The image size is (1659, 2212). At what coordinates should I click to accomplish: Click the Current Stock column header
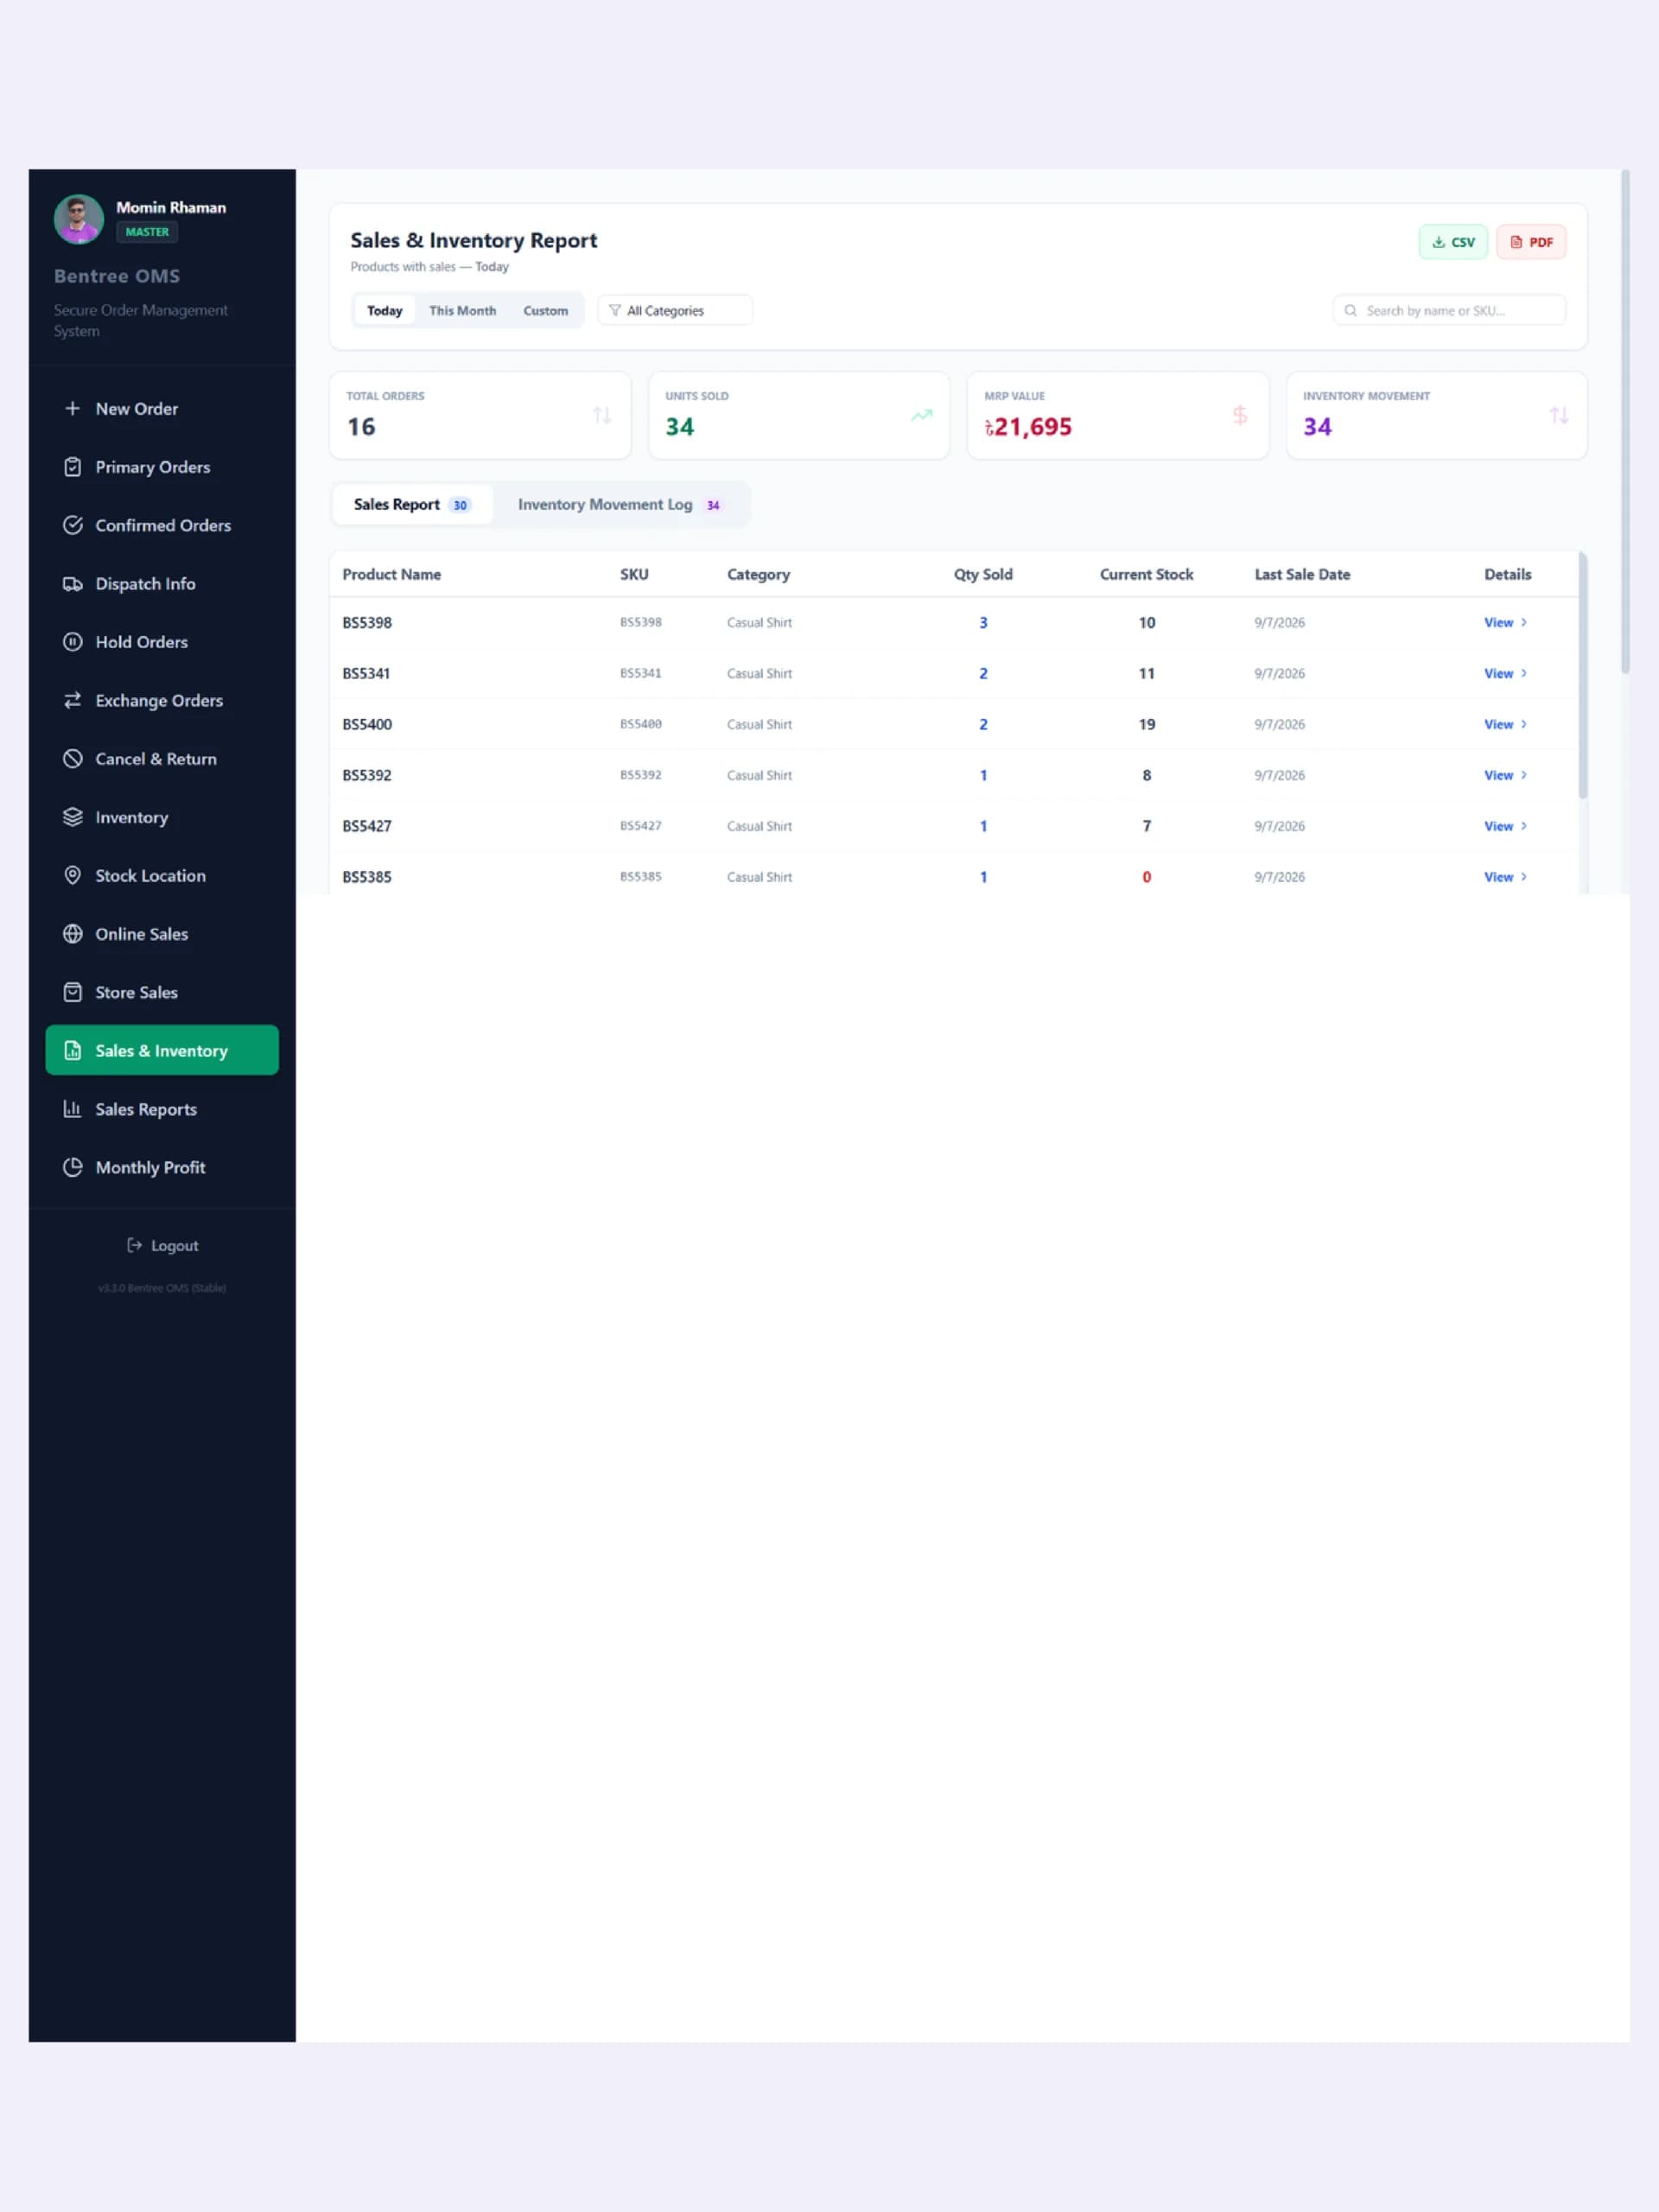coord(1146,574)
